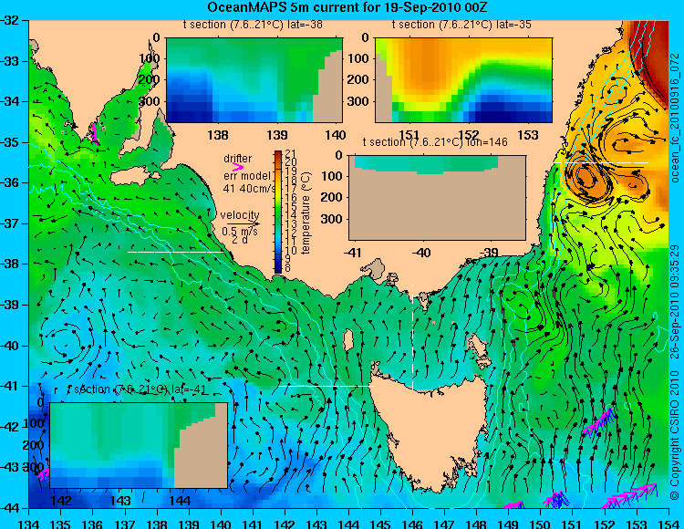684x529 pixels.
Task: Click the "8" value at the bottom of the colour scale
Action: (287, 269)
